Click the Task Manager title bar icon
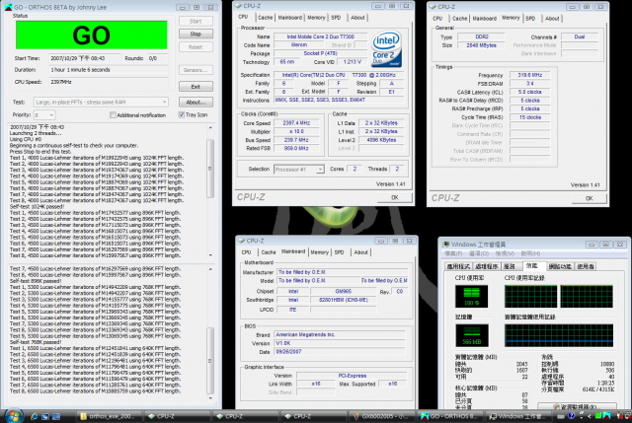The image size is (632, 423). 446,245
